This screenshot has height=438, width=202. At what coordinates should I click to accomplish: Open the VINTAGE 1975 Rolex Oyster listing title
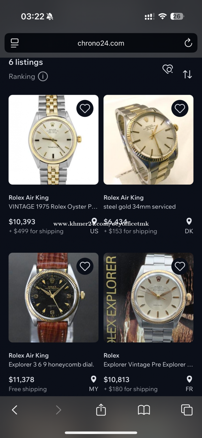tap(53, 206)
